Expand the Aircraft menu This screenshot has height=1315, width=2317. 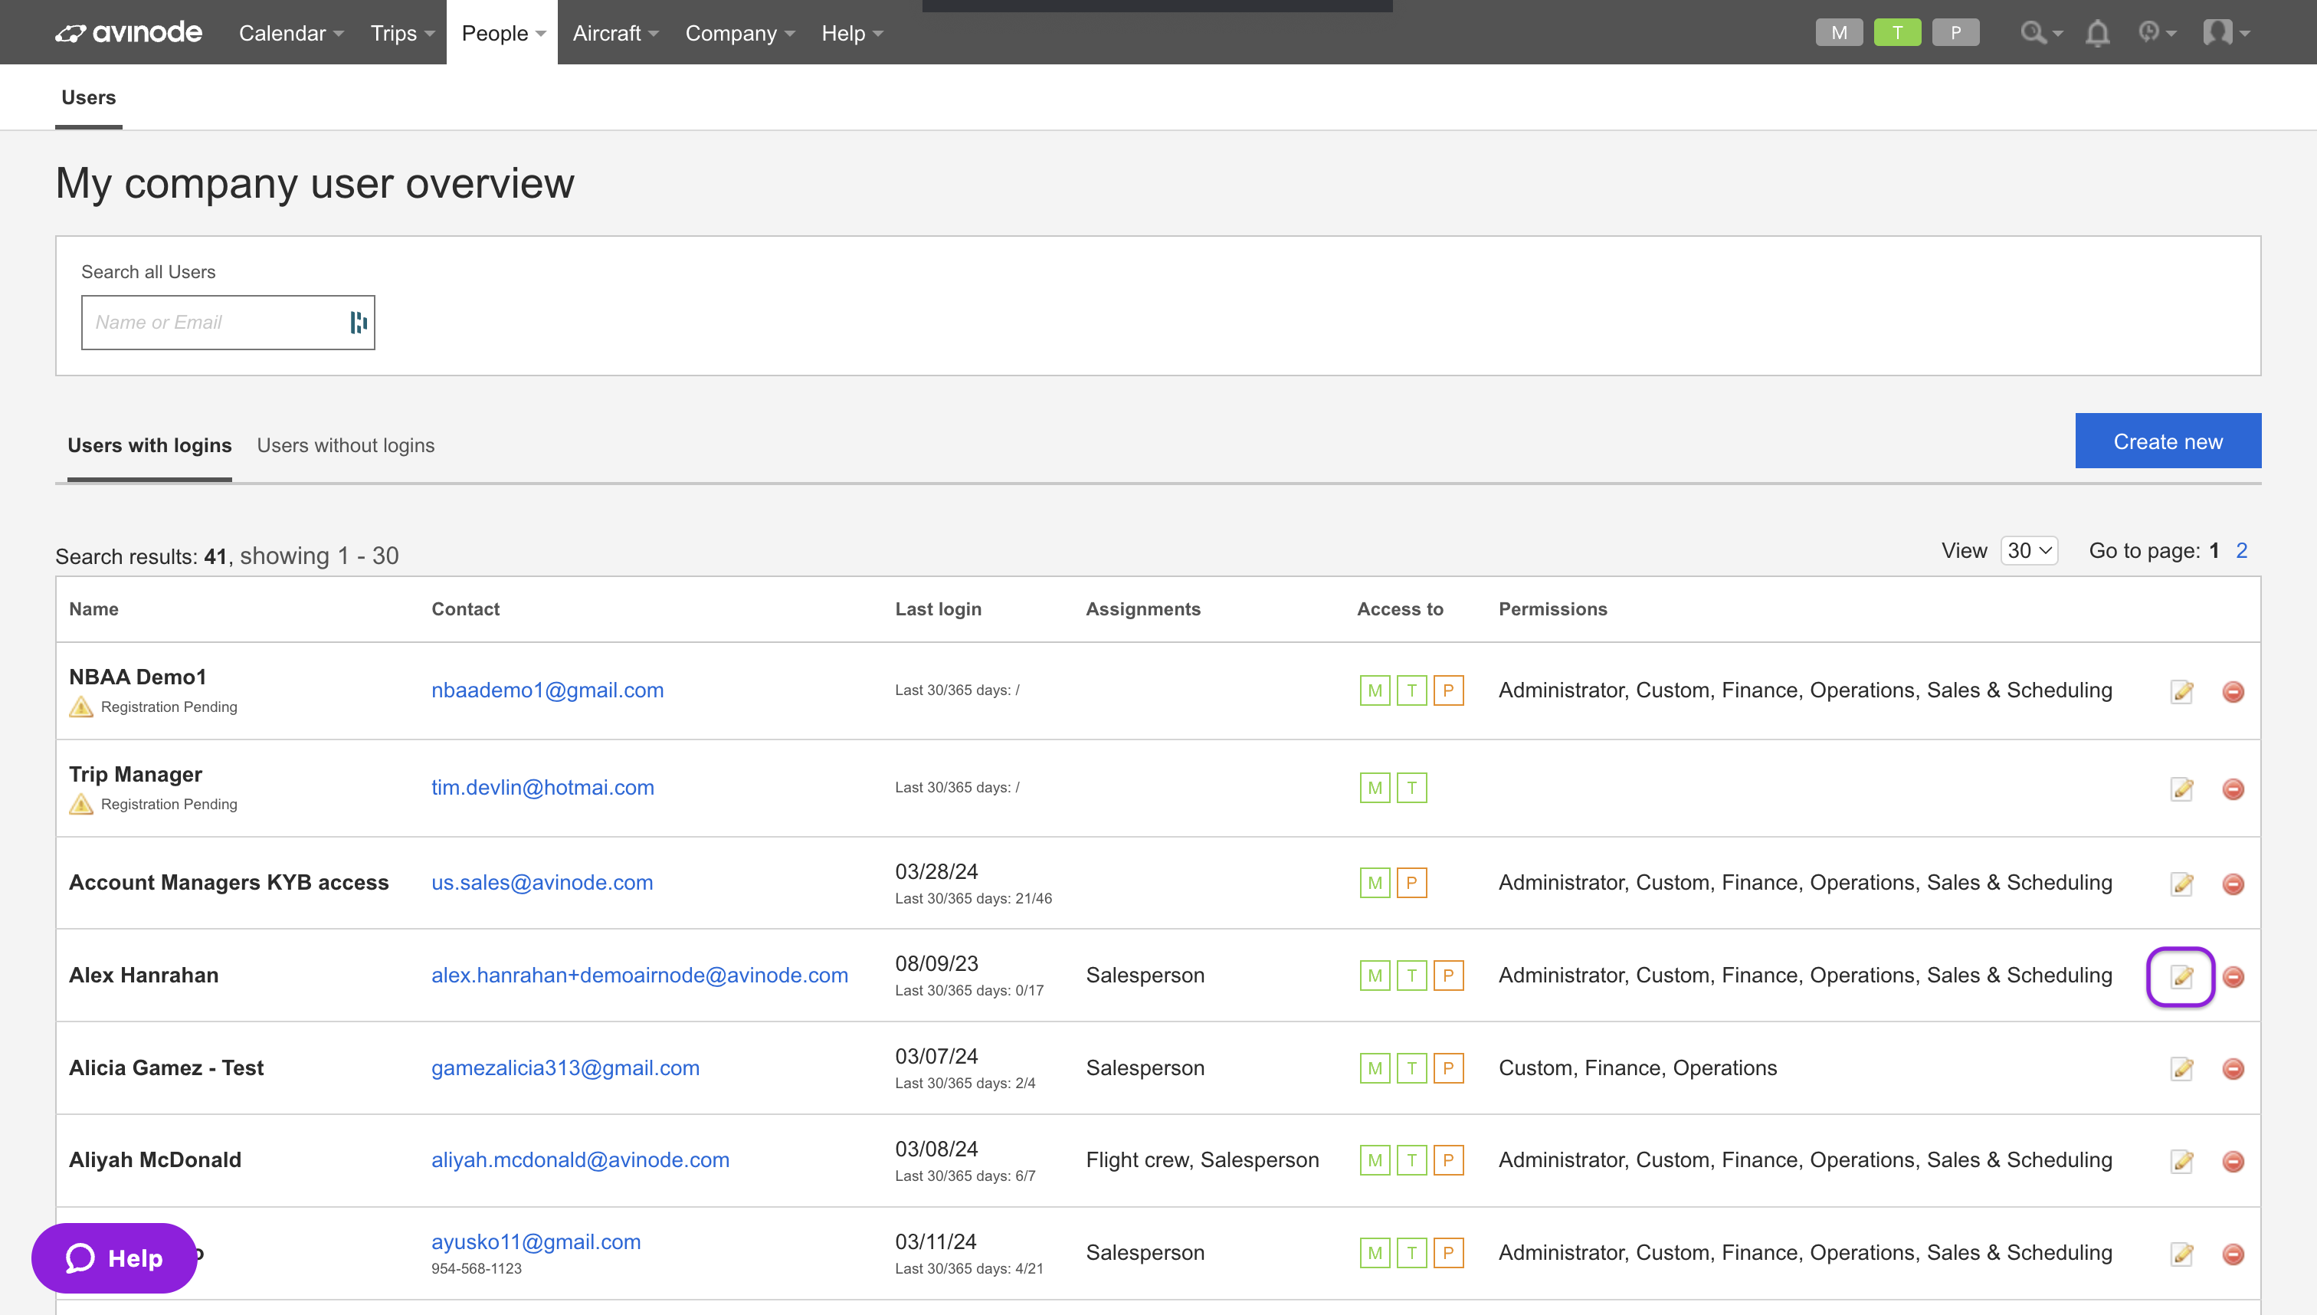[615, 34]
